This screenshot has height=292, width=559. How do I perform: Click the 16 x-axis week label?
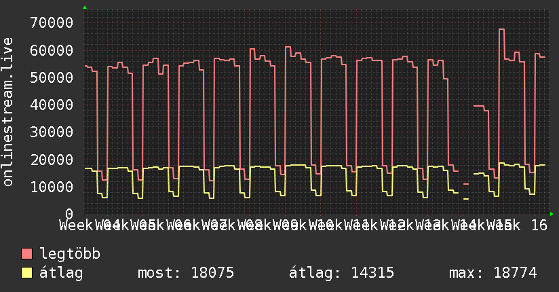pos(539,225)
